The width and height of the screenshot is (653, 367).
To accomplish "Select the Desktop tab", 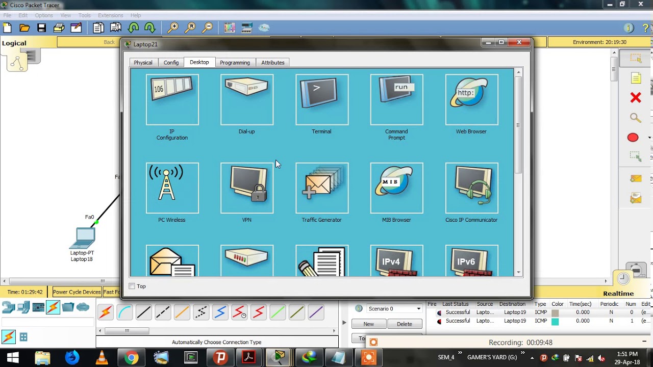I will tap(199, 62).
